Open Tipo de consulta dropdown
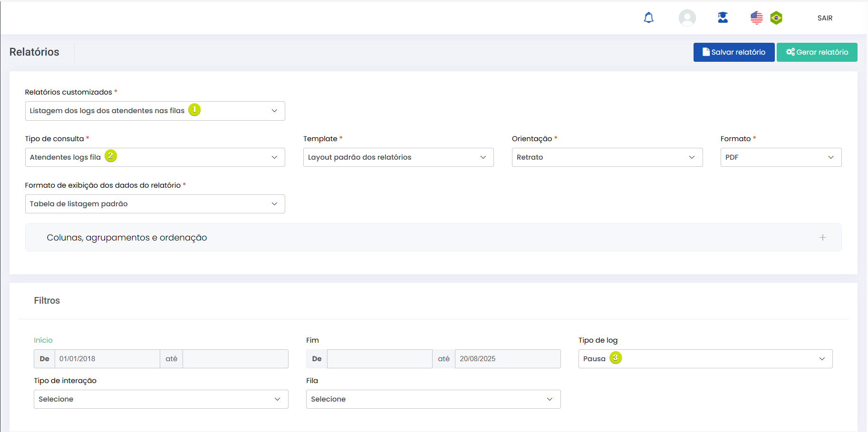Viewport: 868px width, 432px height. pyautogui.click(x=154, y=157)
